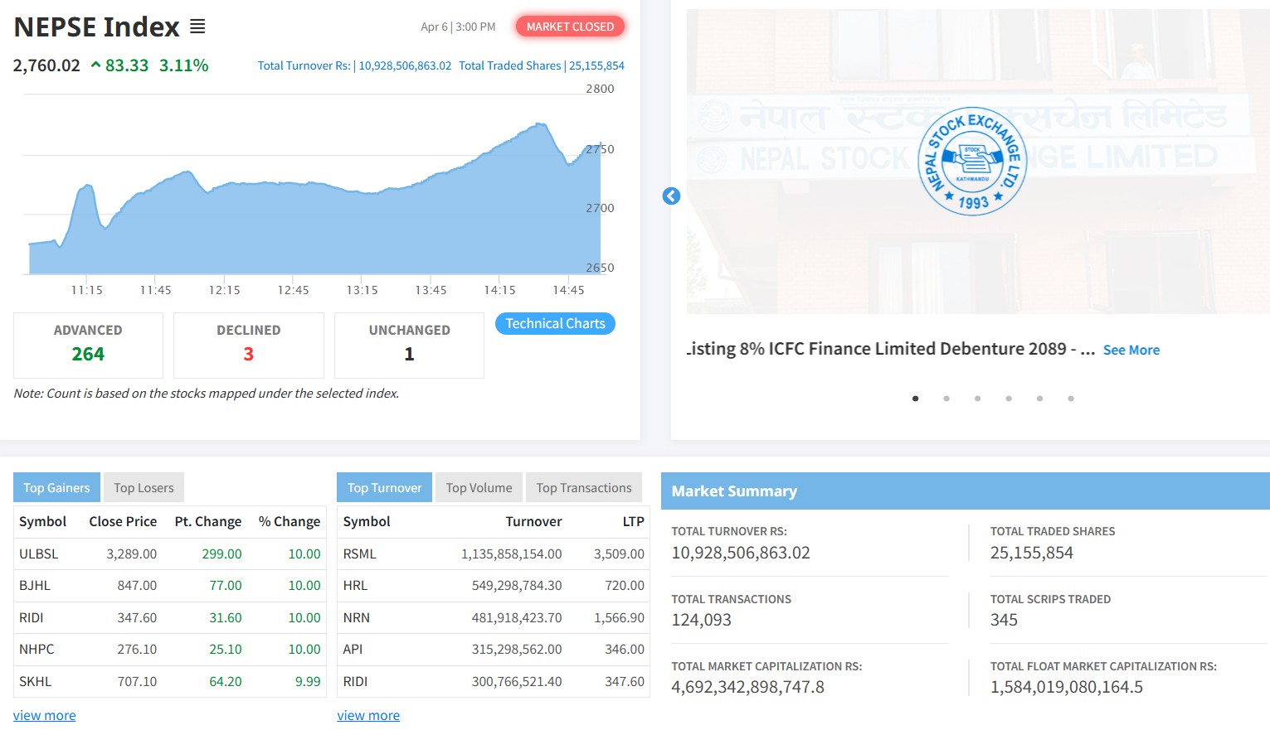Open Technical Charts button

coord(555,324)
